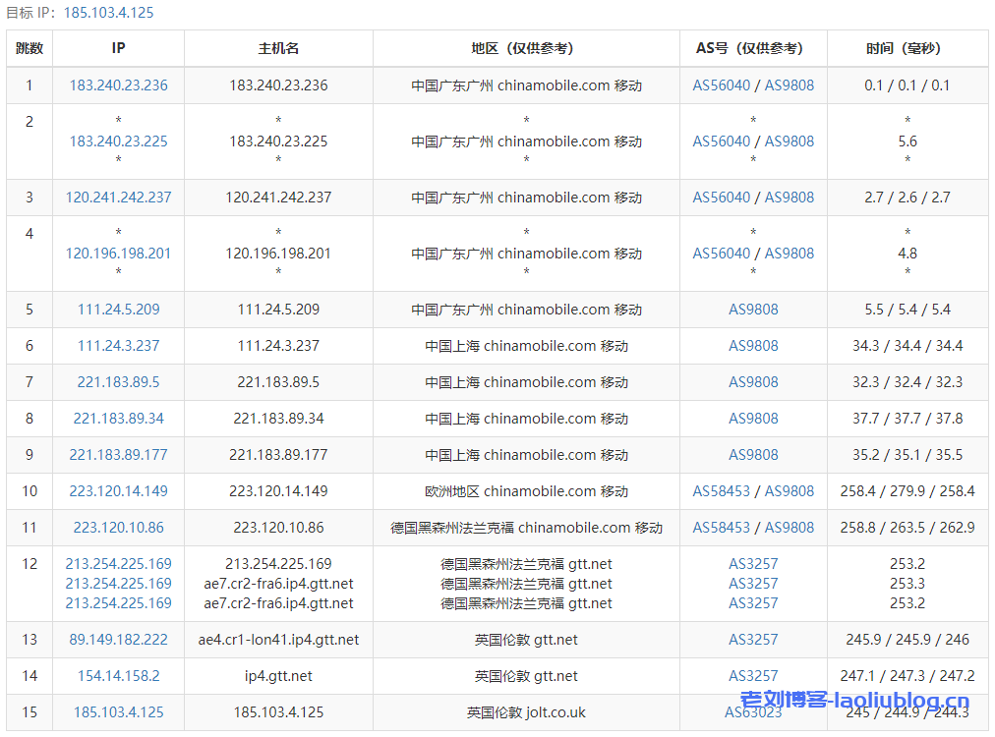Click AS58453 link in hop 10 row

721,491
